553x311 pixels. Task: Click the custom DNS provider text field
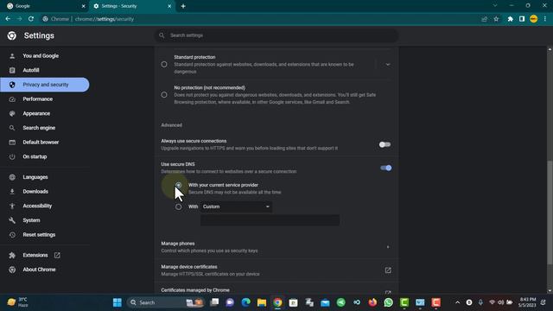[270, 220]
